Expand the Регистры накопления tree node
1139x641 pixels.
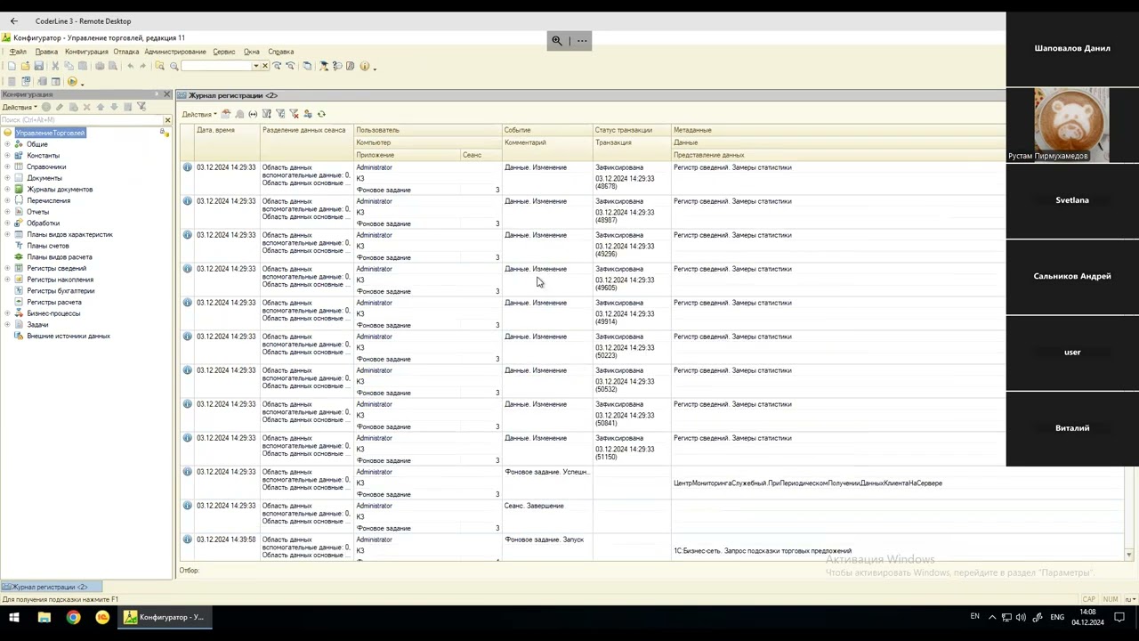(x=7, y=280)
